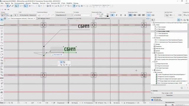Click the Параметры button in Navigator
The height and width of the screenshot is (106, 189).
tap(170, 95)
